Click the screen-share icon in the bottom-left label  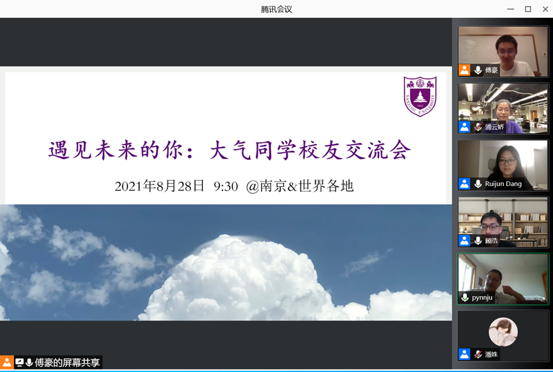(19, 363)
